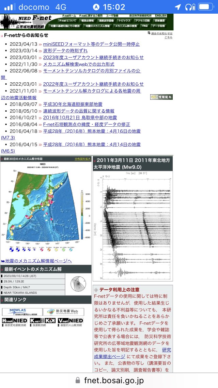Open the トピックス menu button
This screenshot has height=388, width=218.
pos(125,21)
